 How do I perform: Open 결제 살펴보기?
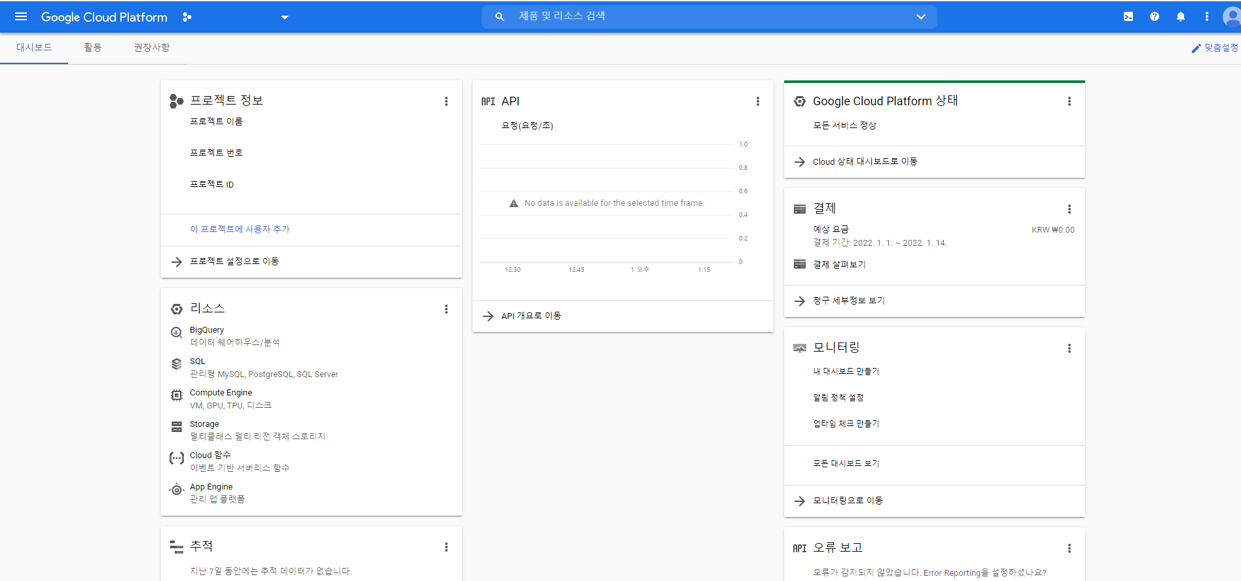(x=839, y=265)
